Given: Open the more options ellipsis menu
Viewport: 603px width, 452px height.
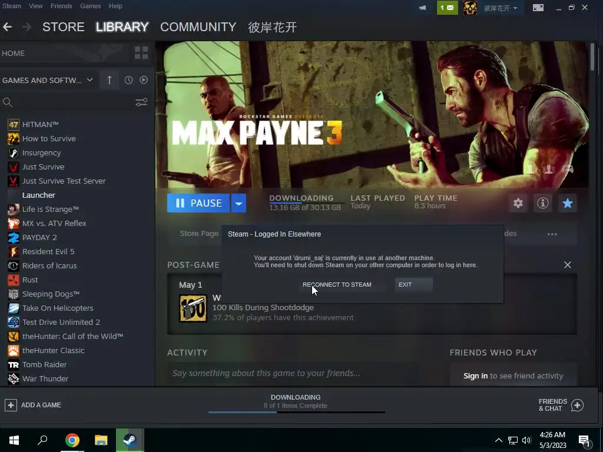Looking at the screenshot, I should (x=552, y=234).
